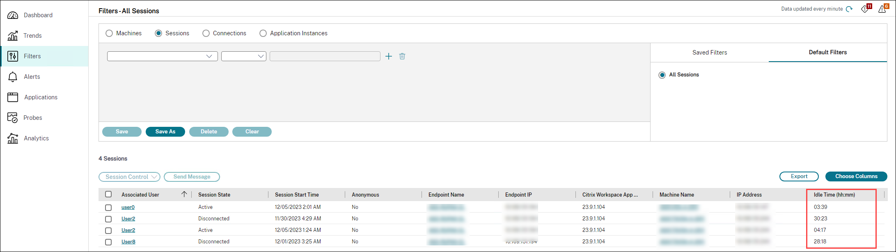Click the Choose Columns button
The width and height of the screenshot is (896, 252).
coord(856,176)
